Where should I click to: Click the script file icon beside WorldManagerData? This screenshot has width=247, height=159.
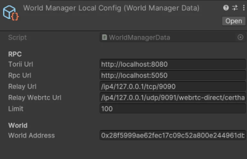[x=104, y=37]
